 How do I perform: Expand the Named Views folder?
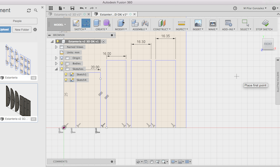click(x=56, y=47)
